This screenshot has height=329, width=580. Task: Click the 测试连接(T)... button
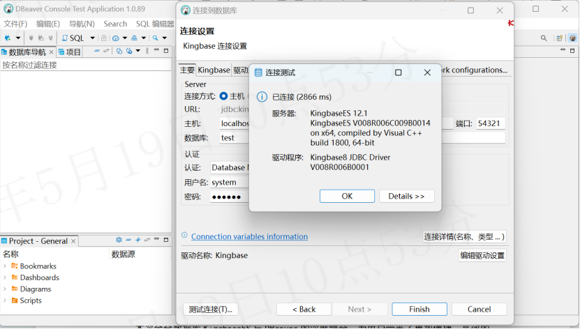211,309
